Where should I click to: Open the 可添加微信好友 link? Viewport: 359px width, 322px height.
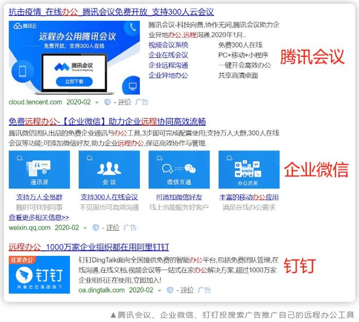179,197
